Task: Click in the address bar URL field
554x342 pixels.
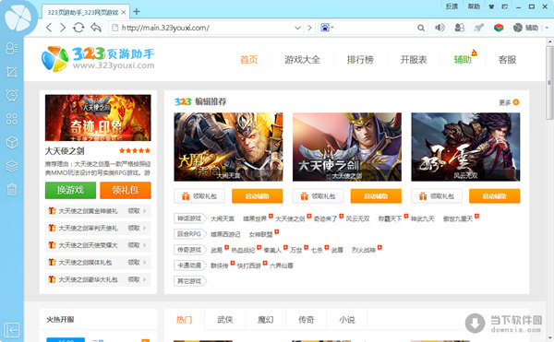Action: click(x=207, y=28)
